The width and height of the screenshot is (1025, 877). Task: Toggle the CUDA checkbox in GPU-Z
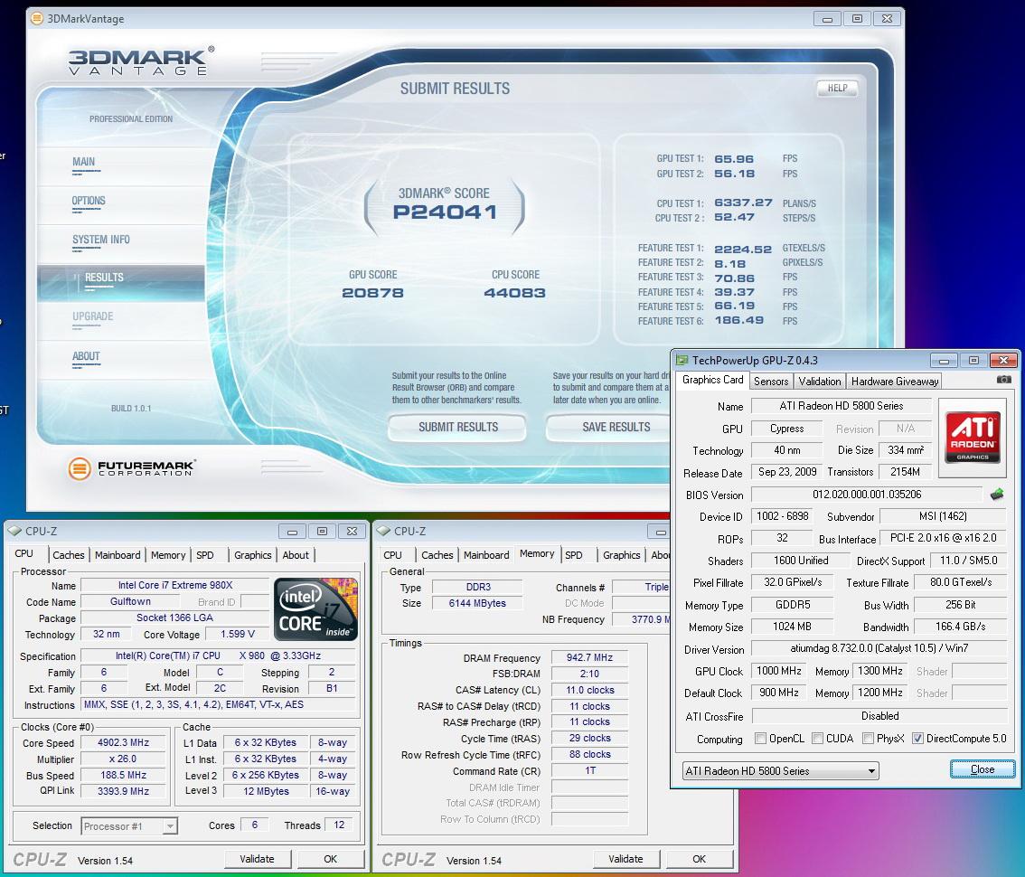[x=817, y=739]
